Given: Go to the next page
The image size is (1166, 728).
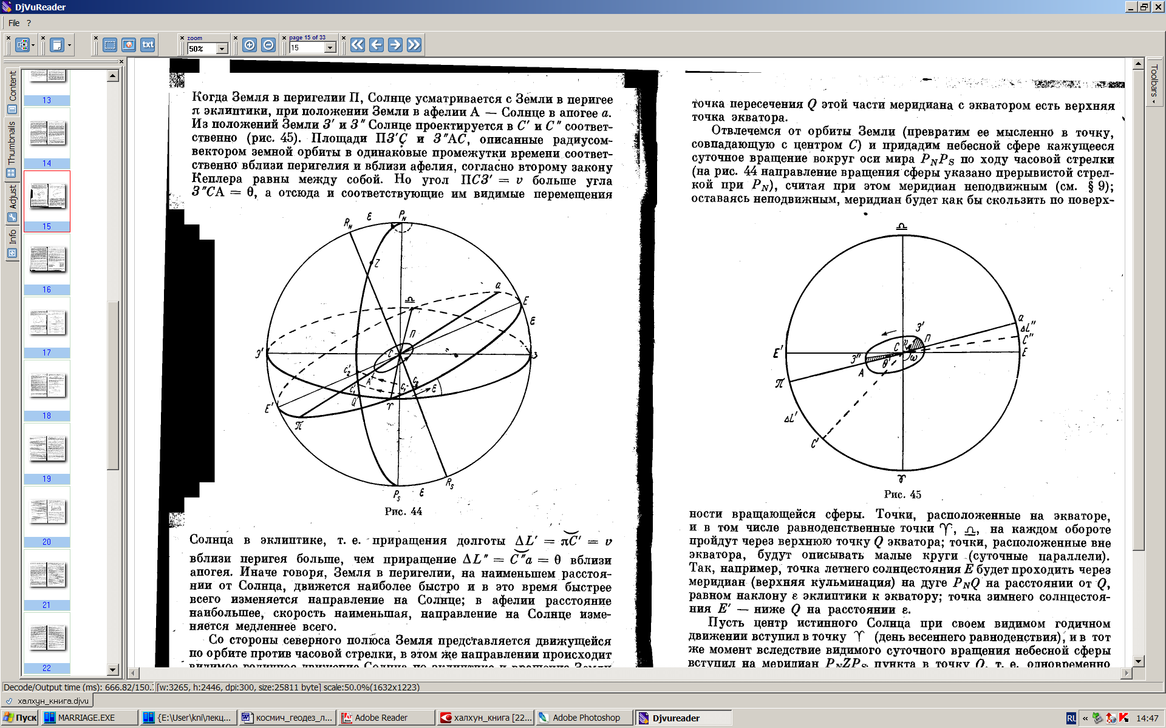Looking at the screenshot, I should click(x=395, y=45).
